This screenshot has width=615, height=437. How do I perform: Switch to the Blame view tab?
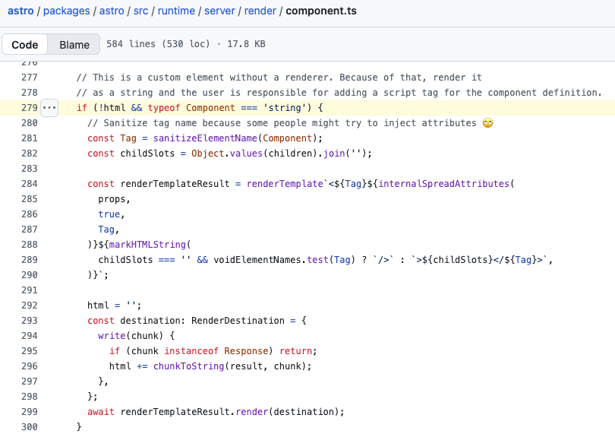74,45
